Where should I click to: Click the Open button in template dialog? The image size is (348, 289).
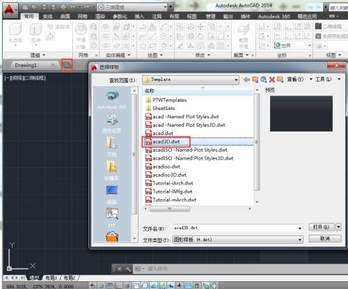click(322, 227)
